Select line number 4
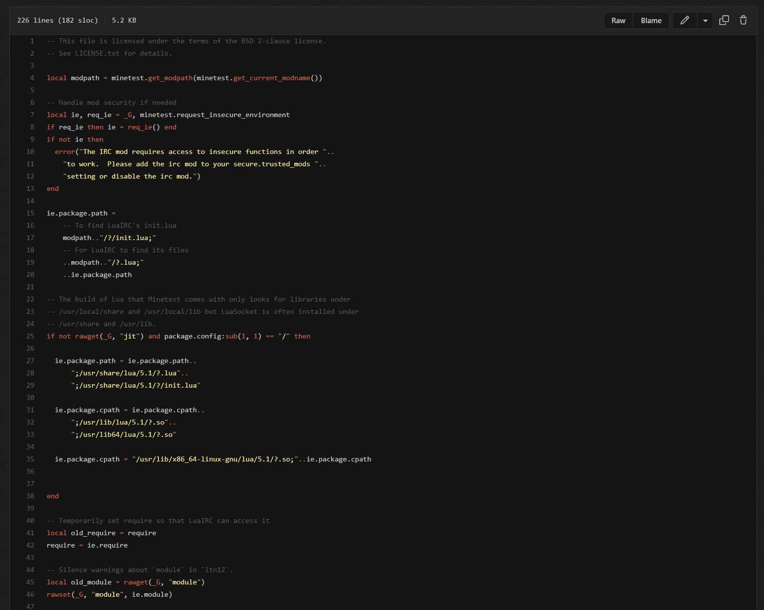Screen dimensions: 764x610 click(x=32, y=78)
